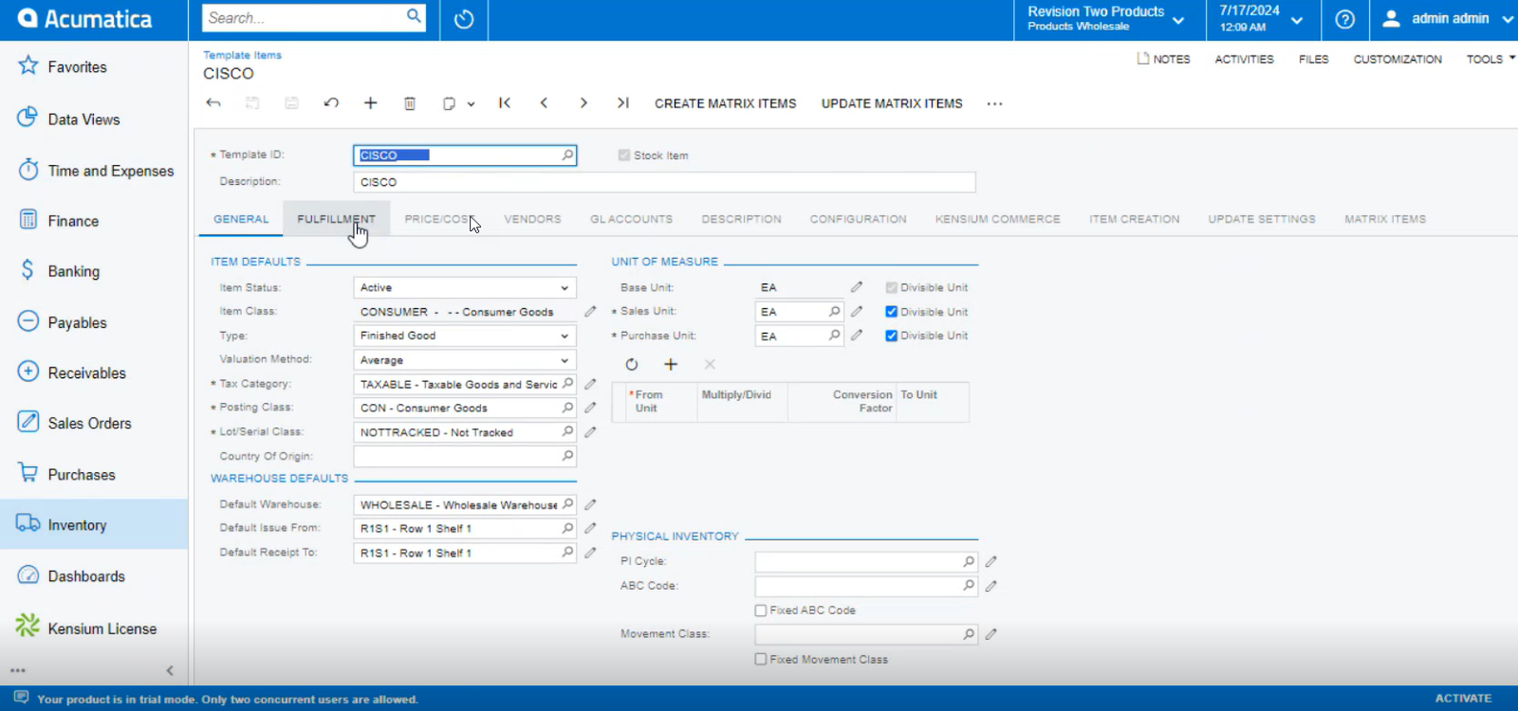Open help question mark icon
The height and width of the screenshot is (711, 1518).
tap(1344, 19)
